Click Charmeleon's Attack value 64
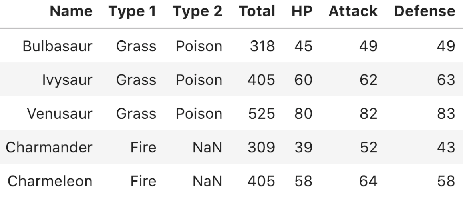 [368, 181]
